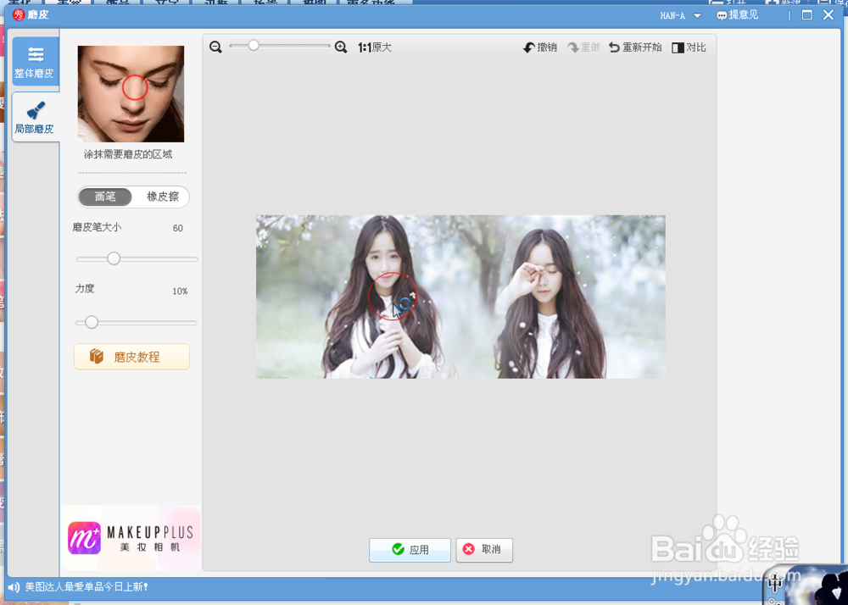Adjust the 磨皮笔大小 brush size slider
Image resolution: width=848 pixels, height=605 pixels.
pos(114,258)
